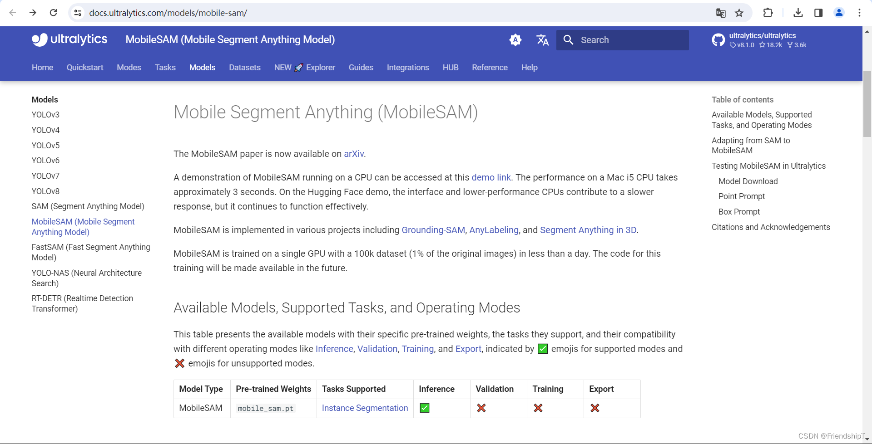Open the Chrome three-dot menu
The width and height of the screenshot is (872, 444).
[x=859, y=13]
